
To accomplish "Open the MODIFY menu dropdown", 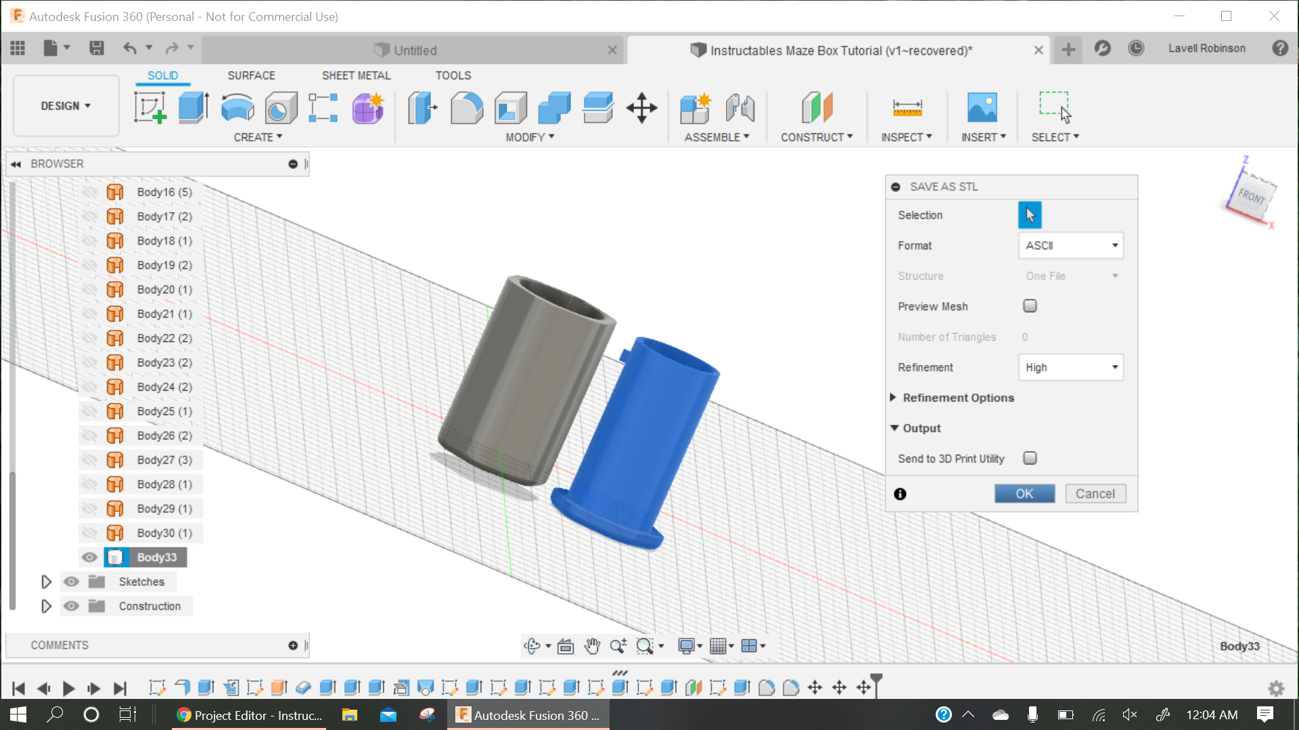I will click(x=530, y=137).
